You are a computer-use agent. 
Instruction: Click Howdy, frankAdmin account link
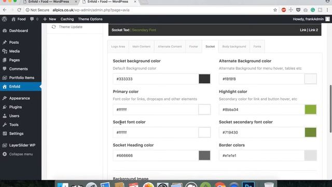308,19
